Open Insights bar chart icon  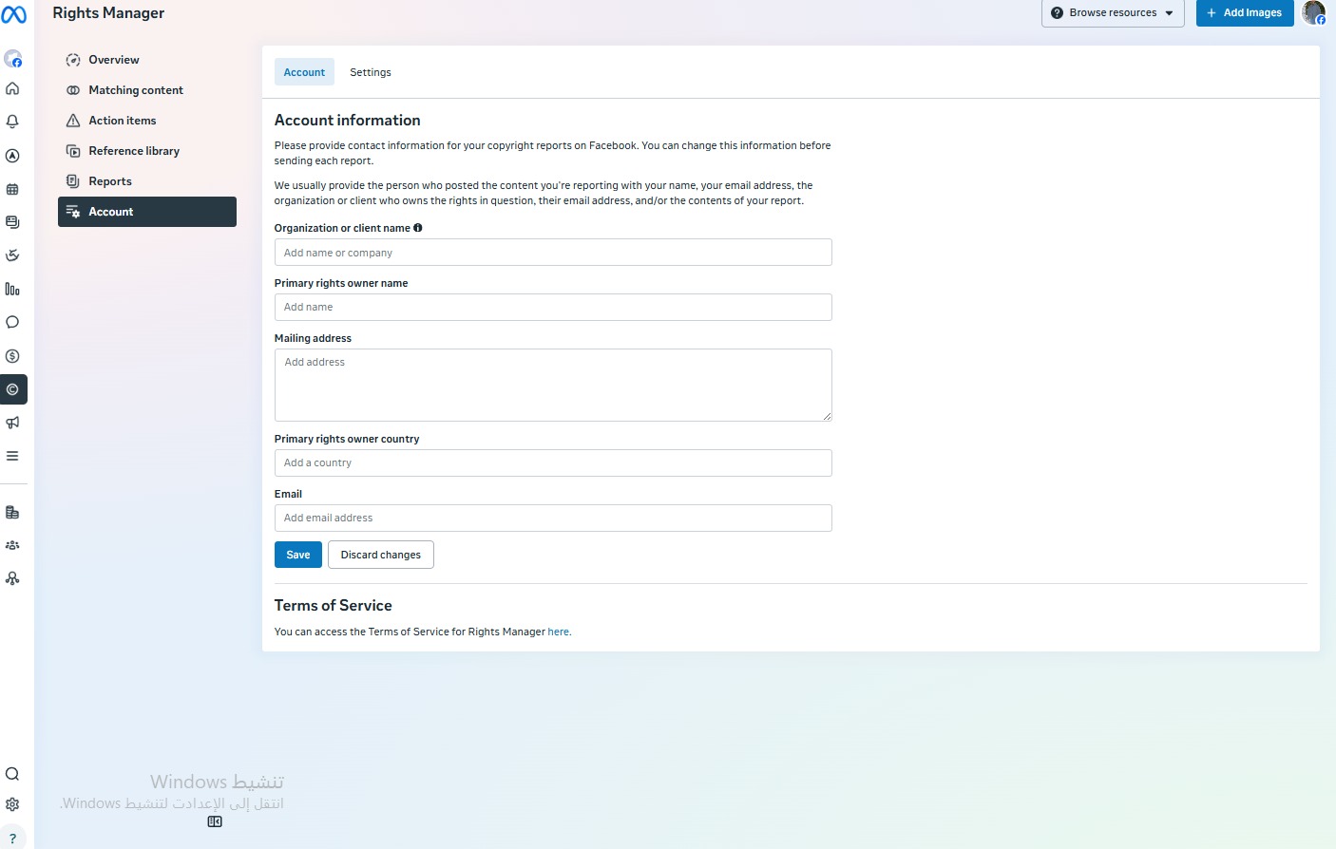click(x=12, y=289)
